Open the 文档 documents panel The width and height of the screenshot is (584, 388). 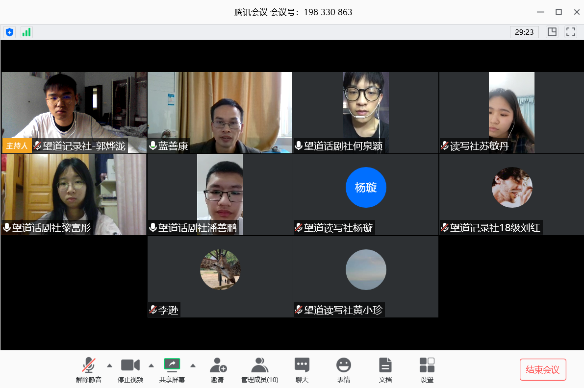tap(385, 370)
